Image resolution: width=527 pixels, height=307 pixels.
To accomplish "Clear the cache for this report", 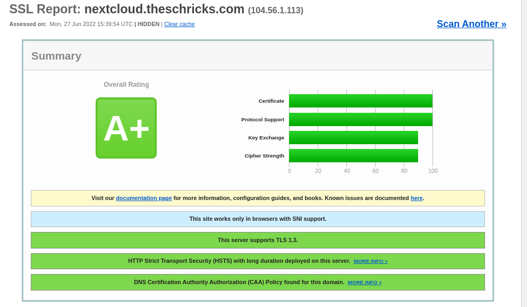I will 179,24.
